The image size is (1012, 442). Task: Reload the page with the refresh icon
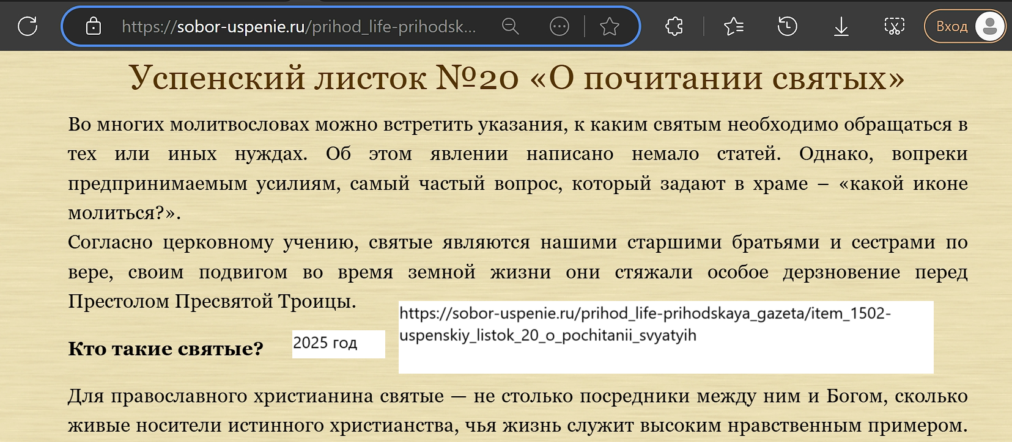28,26
